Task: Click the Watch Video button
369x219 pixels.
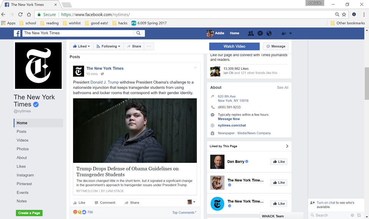Action: pyautogui.click(x=234, y=46)
